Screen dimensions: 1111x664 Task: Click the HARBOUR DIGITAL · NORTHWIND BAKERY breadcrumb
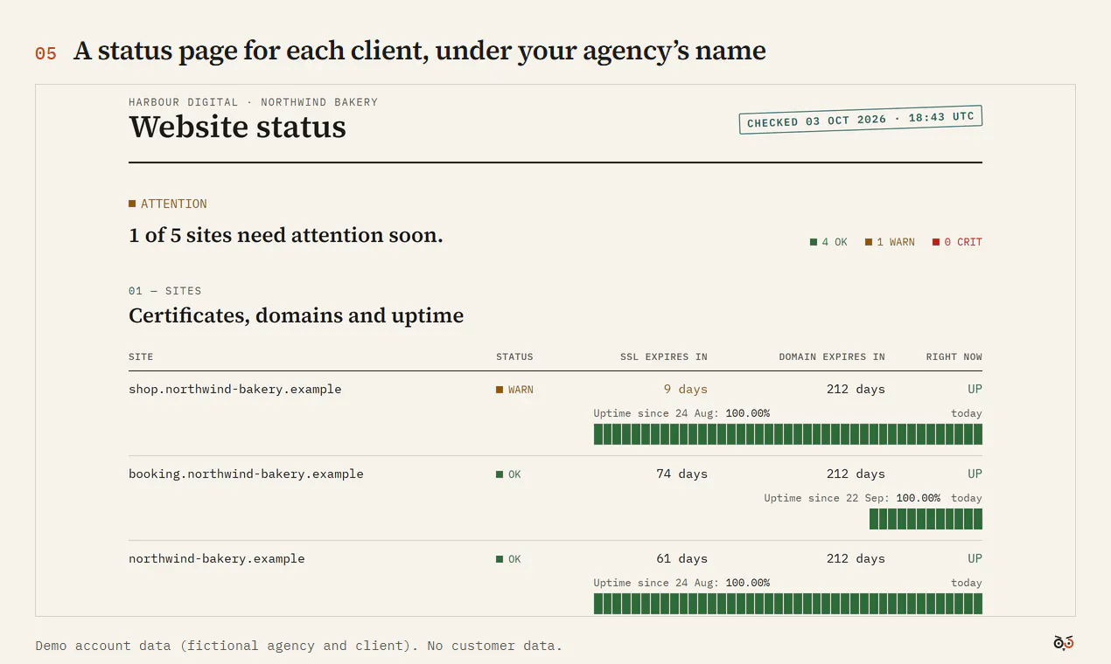click(x=254, y=102)
